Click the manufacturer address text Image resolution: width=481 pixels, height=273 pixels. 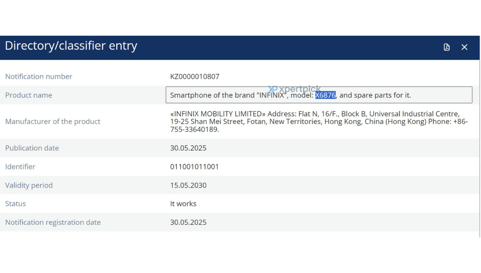(x=319, y=122)
